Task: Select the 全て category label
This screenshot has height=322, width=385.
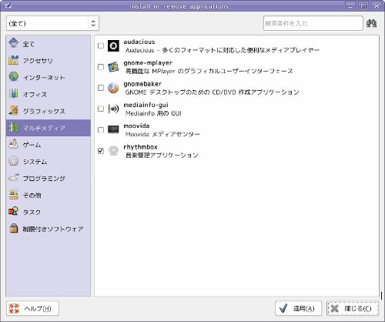Action: click(28, 44)
